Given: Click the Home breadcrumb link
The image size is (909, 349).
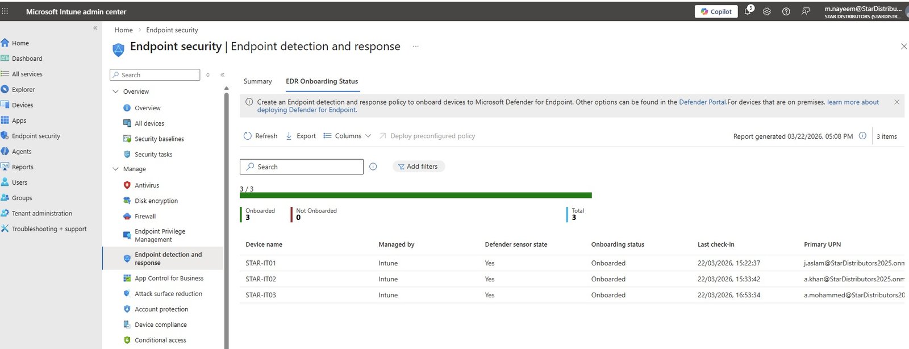Looking at the screenshot, I should tap(123, 30).
